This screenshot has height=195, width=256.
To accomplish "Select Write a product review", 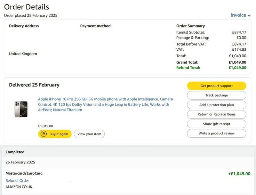I will [217, 134].
